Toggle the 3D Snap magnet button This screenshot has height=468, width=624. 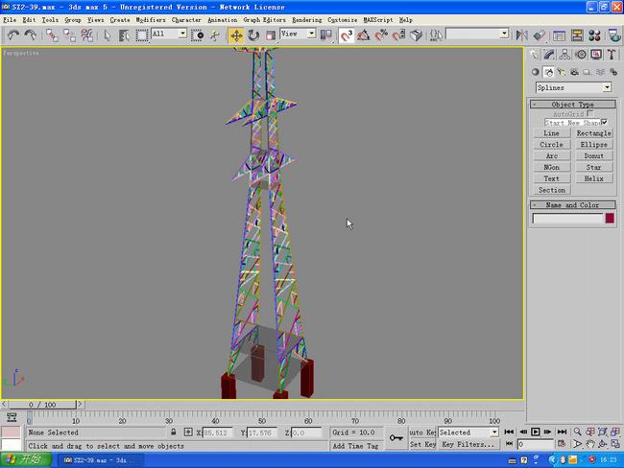pos(346,35)
